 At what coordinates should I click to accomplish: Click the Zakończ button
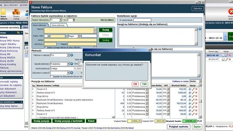click(197, 8)
